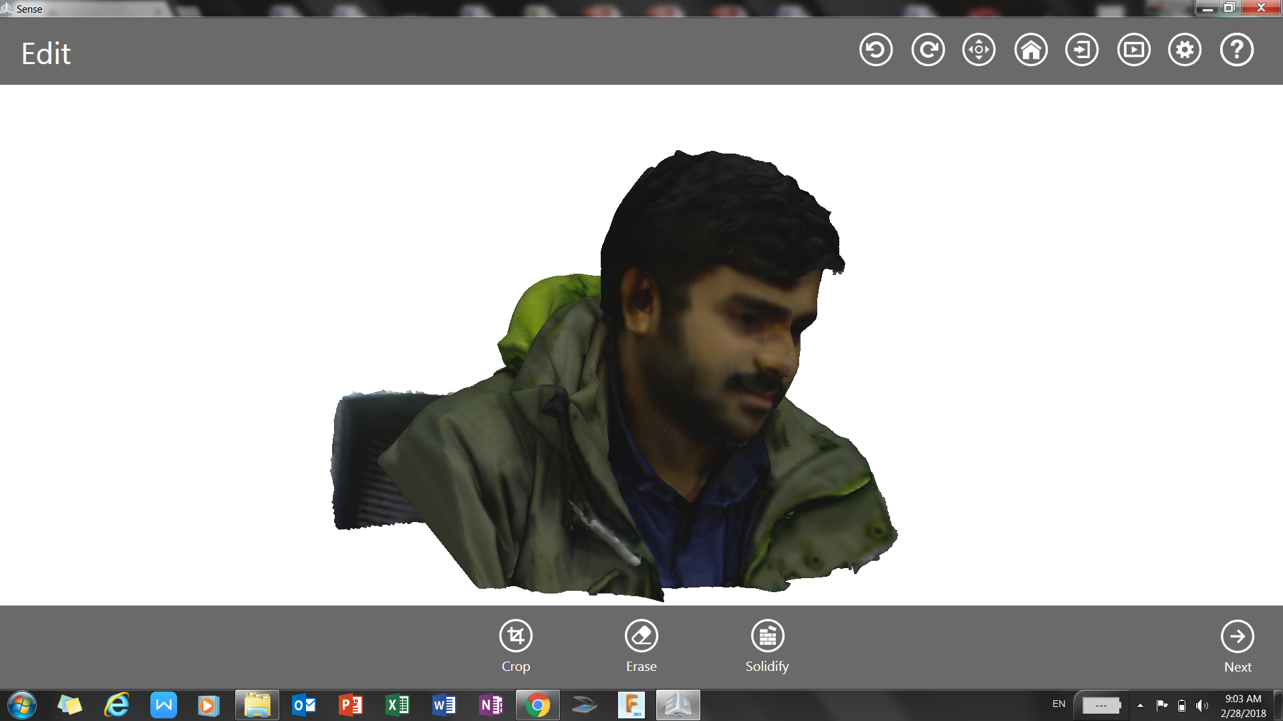Click the volume speaker tray icon
This screenshot has height=721, width=1283.
[1201, 705]
